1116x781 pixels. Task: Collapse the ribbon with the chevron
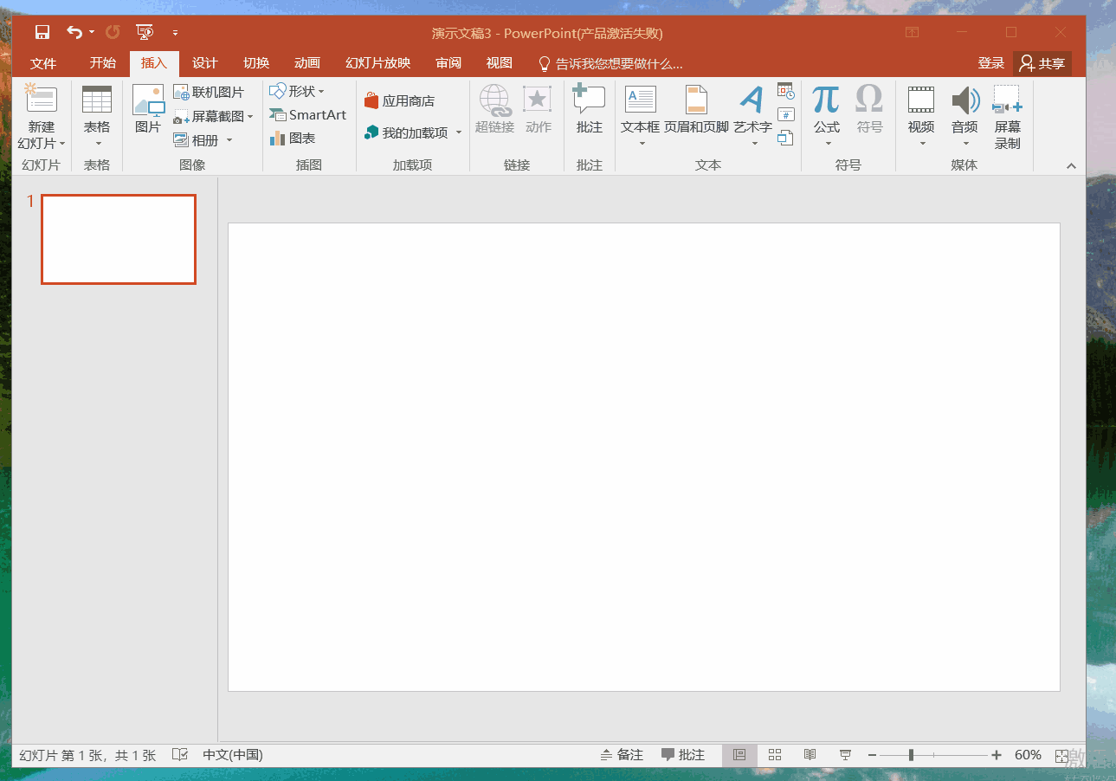click(x=1071, y=165)
